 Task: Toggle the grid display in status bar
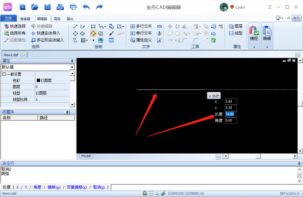(151, 194)
